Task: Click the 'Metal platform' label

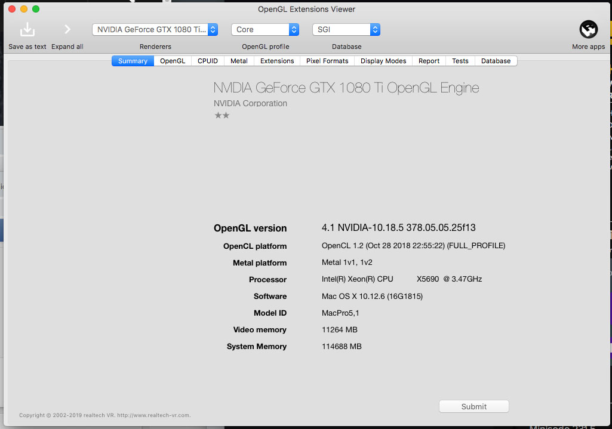Action: 260,263
